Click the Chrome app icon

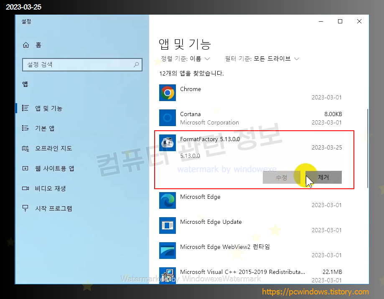[x=168, y=93]
